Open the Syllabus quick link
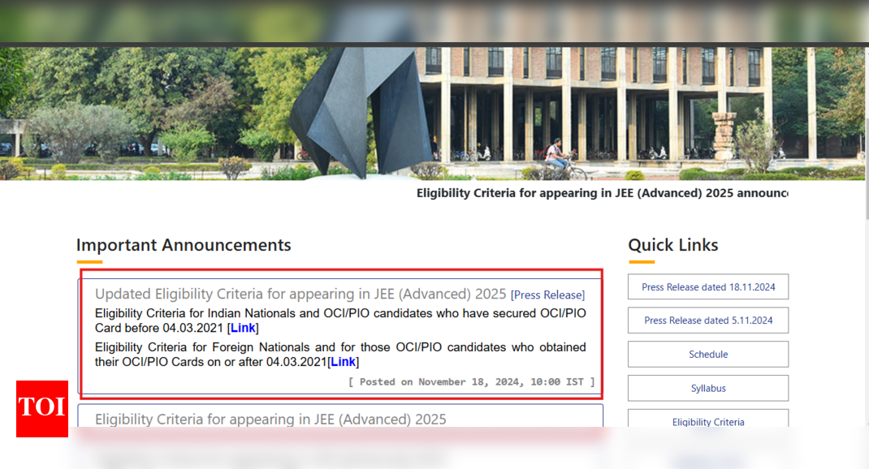869x469 pixels. point(707,388)
